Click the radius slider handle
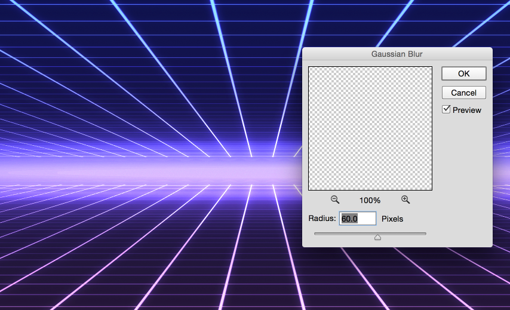The image size is (510, 310). [377, 237]
